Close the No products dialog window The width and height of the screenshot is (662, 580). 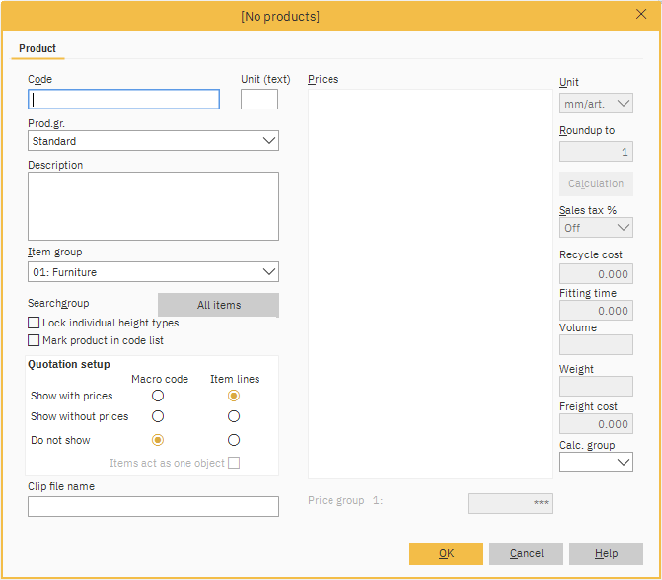click(x=640, y=14)
